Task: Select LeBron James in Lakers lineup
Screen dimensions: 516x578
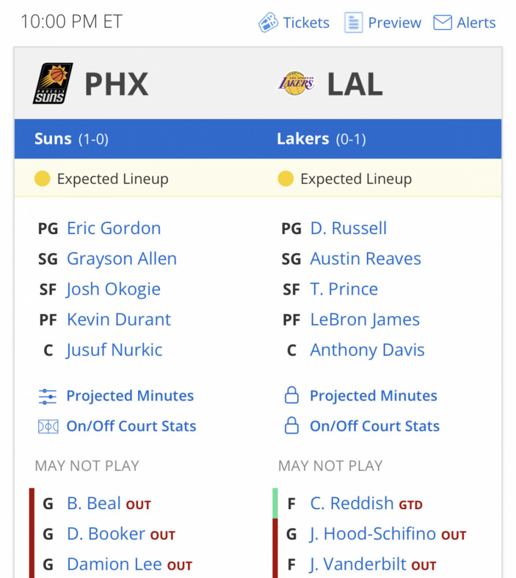Action: [365, 320]
